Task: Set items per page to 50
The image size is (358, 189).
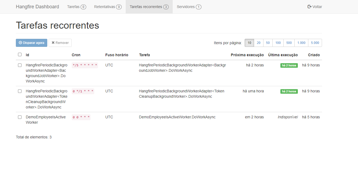Action: pyautogui.click(x=268, y=43)
